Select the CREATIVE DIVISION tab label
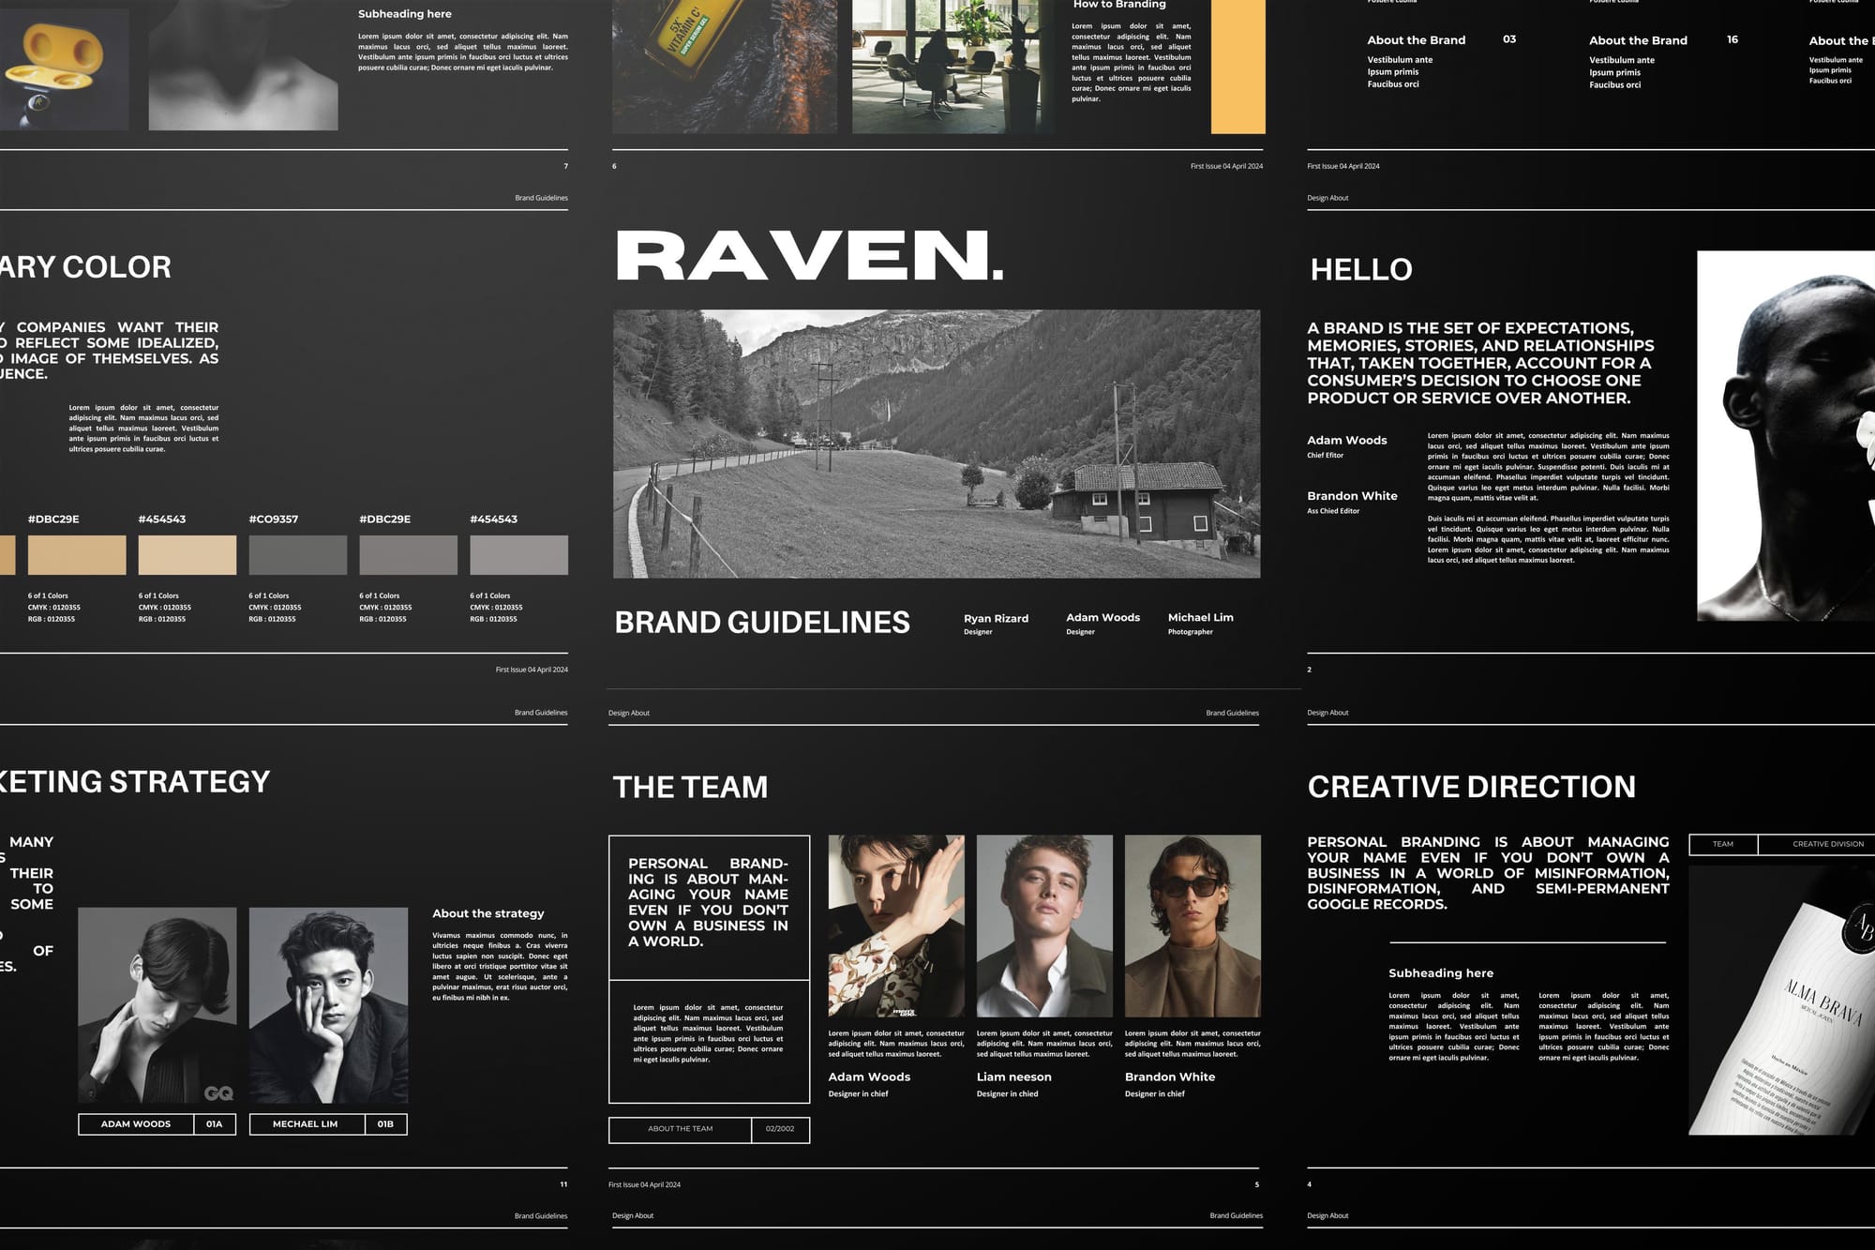This screenshot has width=1875, height=1250. 1827,844
